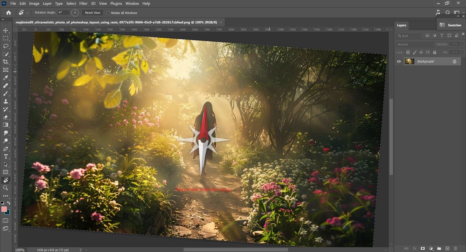The image size is (466, 252).
Task: Add a layer mask
Action: pyautogui.click(x=423, y=248)
